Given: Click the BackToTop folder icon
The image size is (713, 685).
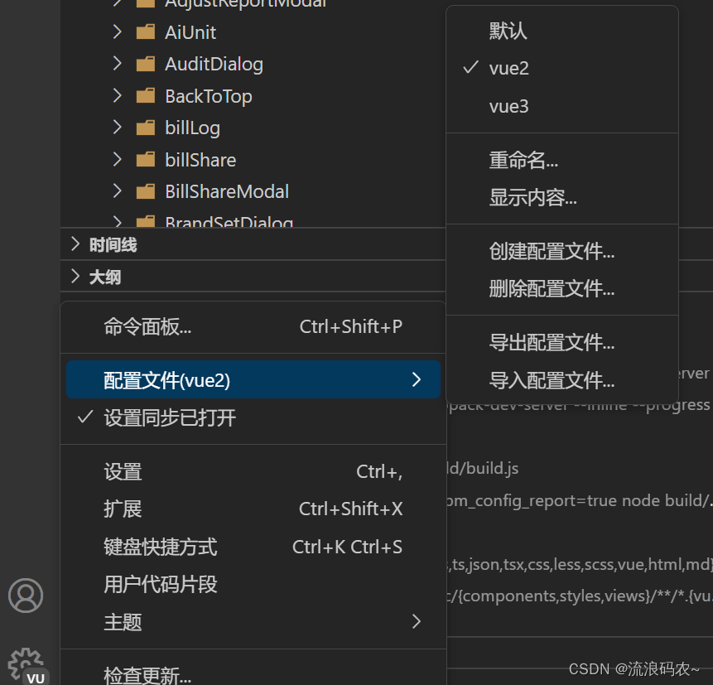Looking at the screenshot, I should [x=146, y=96].
